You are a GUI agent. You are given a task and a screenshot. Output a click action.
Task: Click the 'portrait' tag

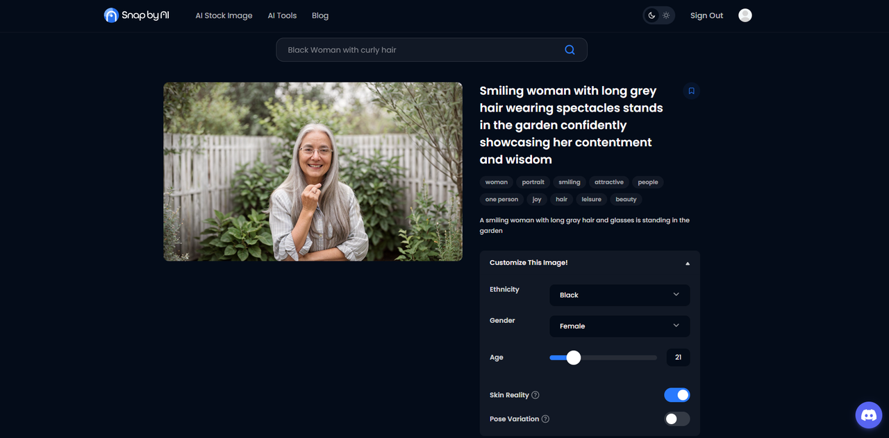coord(533,182)
